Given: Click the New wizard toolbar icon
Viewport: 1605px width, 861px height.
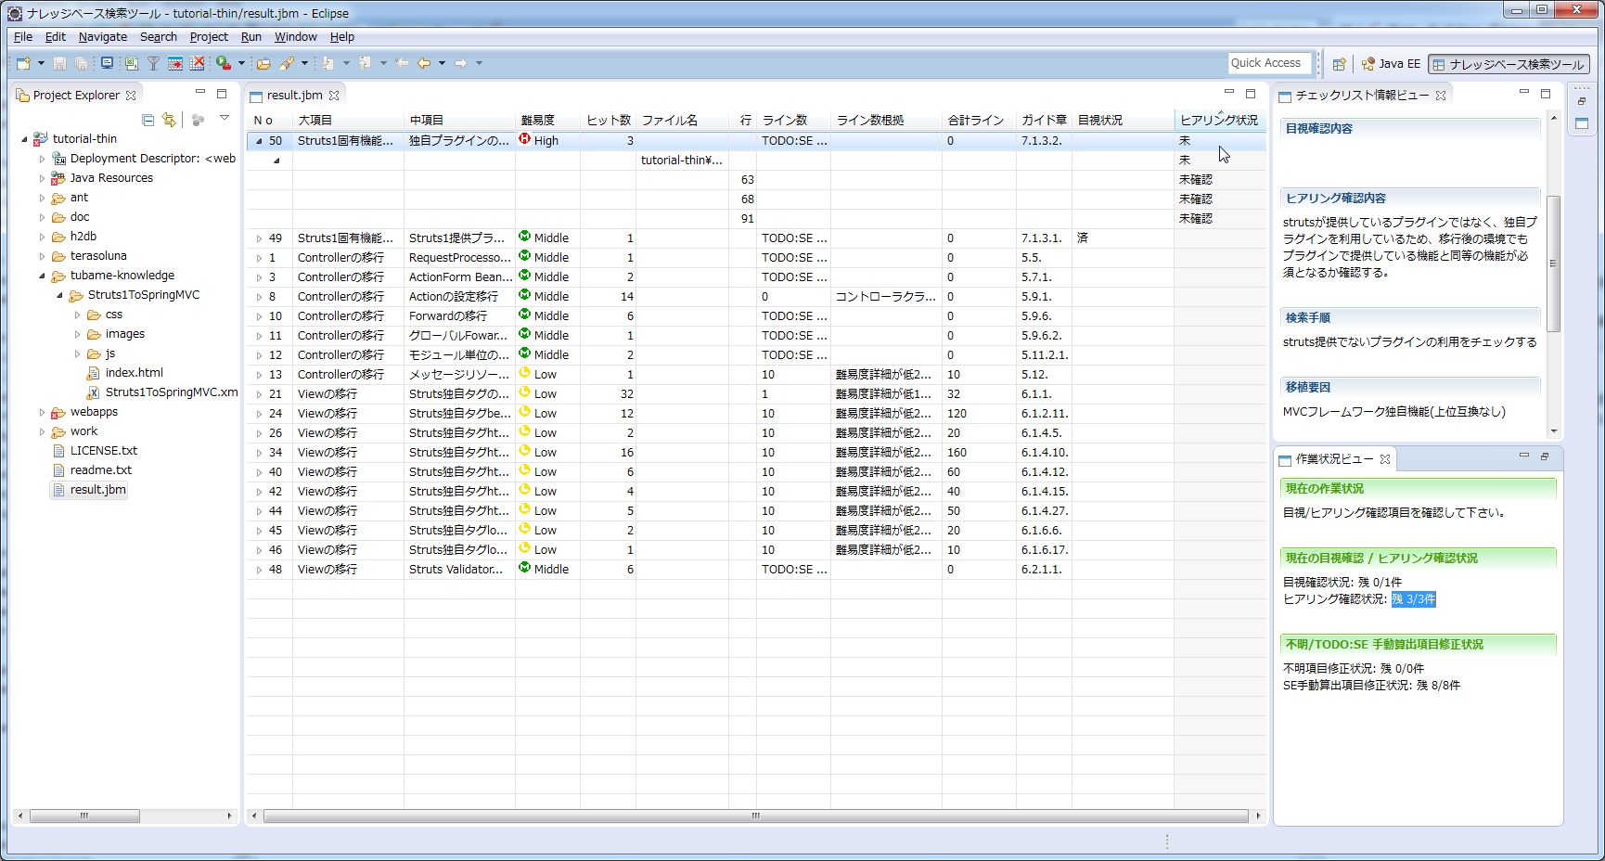Looking at the screenshot, I should pos(23,63).
